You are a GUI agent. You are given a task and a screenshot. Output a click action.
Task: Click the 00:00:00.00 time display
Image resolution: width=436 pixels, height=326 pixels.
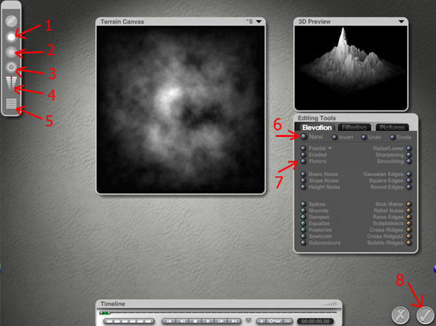point(316,321)
